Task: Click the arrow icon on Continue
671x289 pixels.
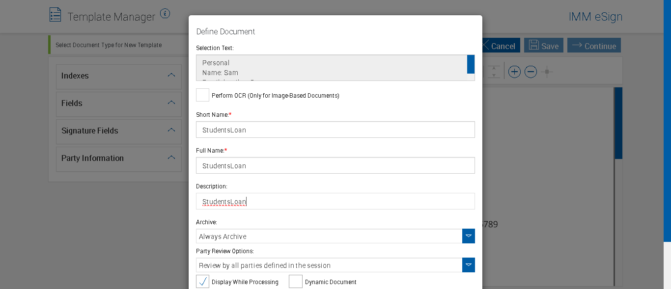Action: (x=577, y=46)
